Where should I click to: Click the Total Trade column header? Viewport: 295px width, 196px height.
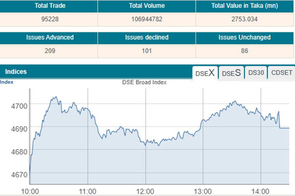[x=50, y=6]
